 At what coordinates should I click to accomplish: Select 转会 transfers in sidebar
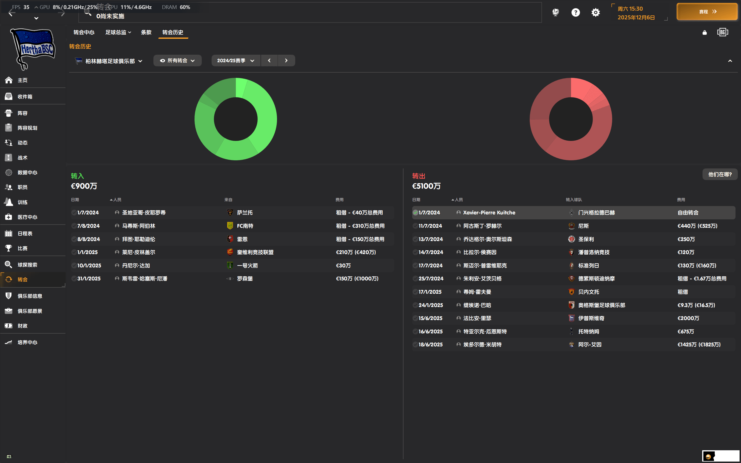tap(33, 280)
